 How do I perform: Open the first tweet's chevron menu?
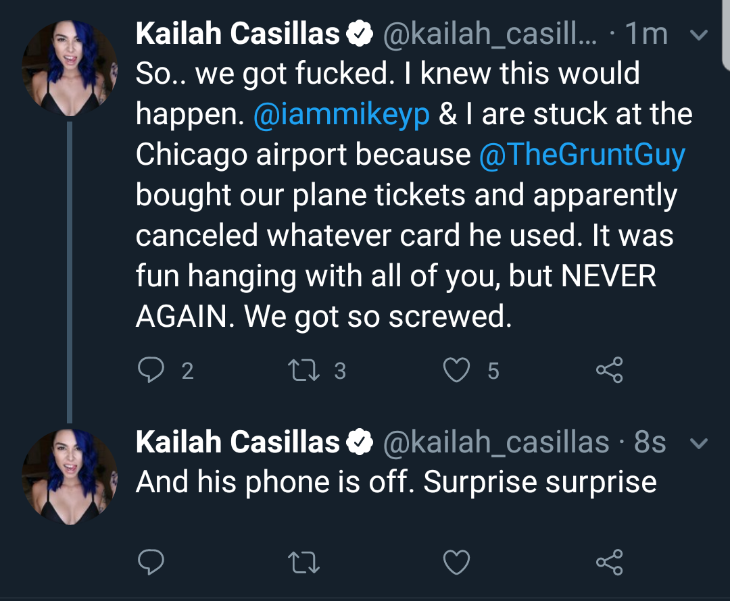699,35
